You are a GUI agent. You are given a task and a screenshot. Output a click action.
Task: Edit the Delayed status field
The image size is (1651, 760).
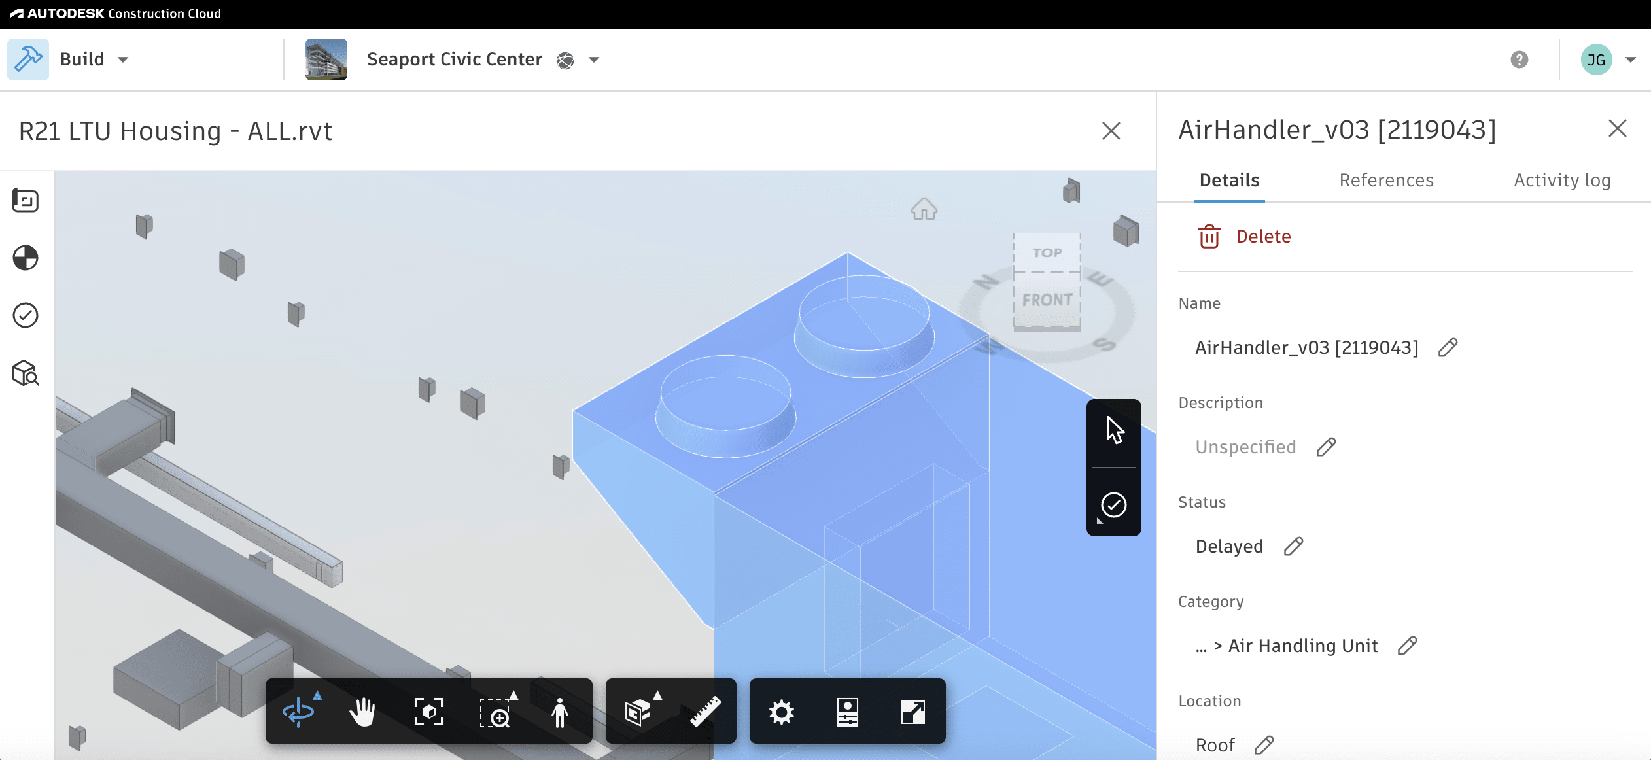(1293, 546)
